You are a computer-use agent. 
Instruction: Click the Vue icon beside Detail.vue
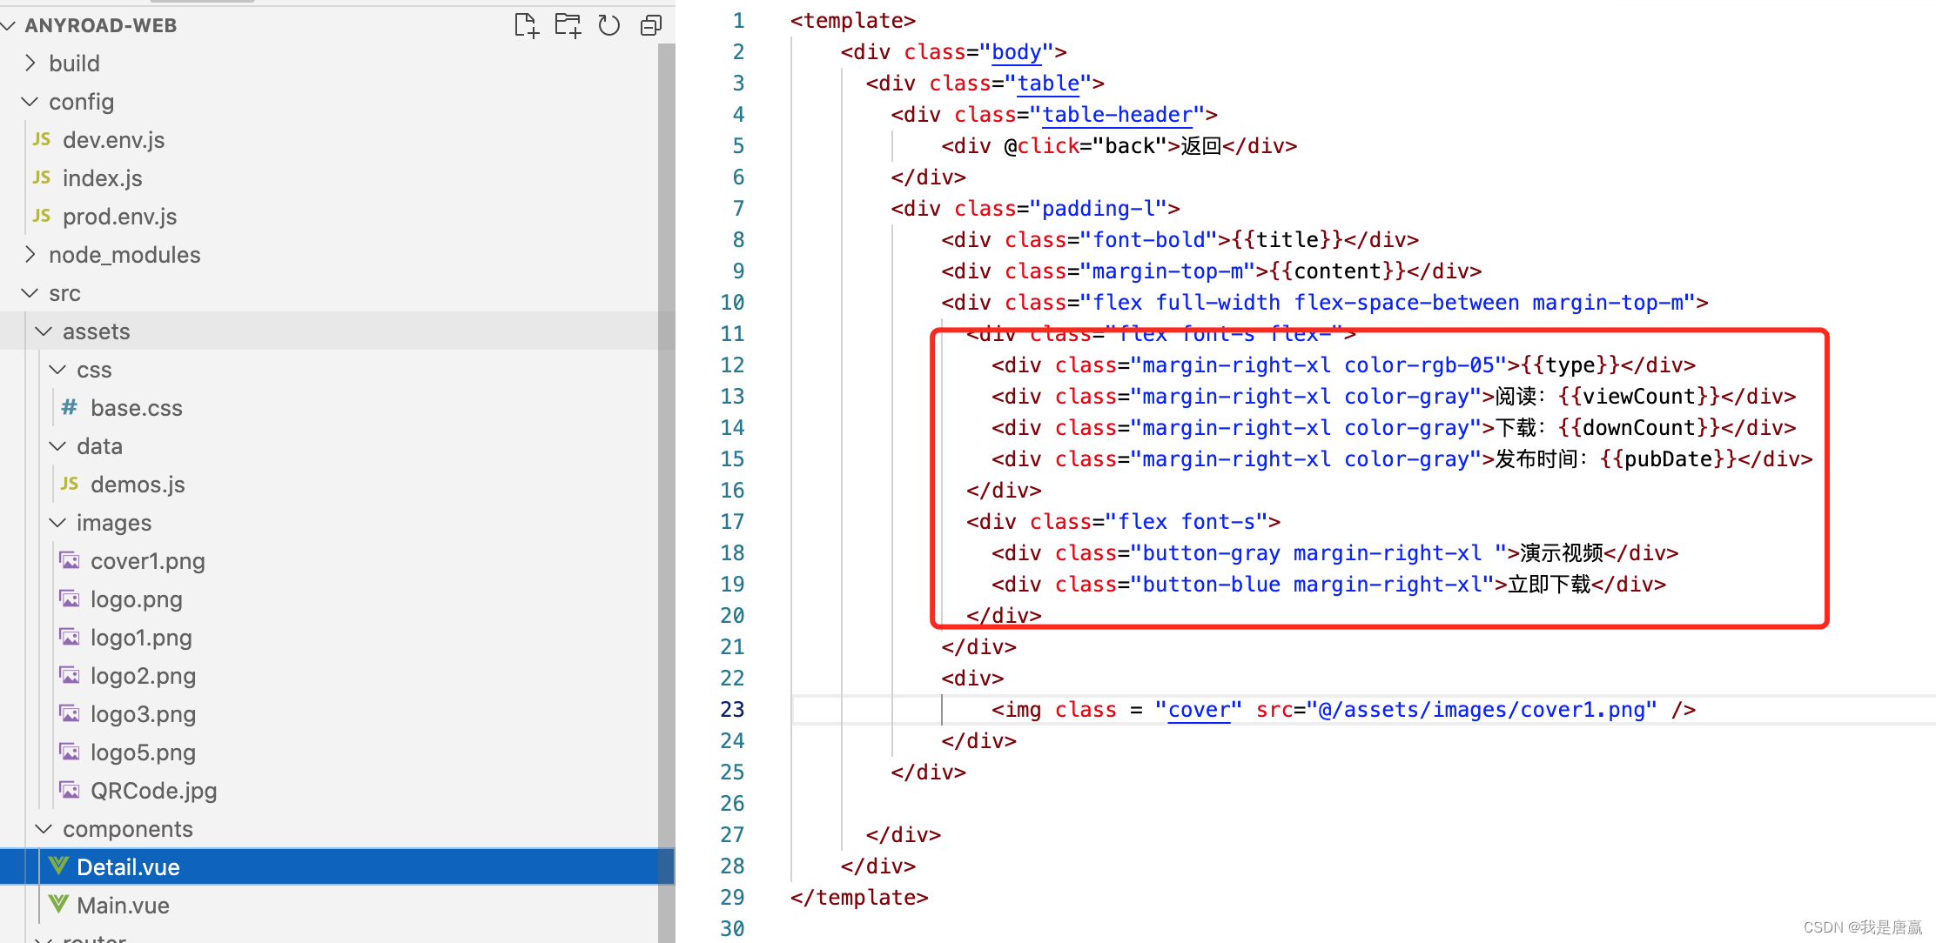point(58,866)
